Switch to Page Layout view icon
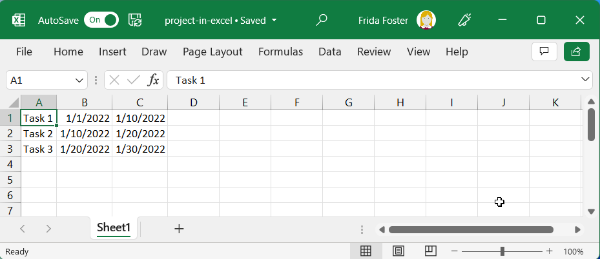Screen dimensions: 600x259 coord(398,251)
